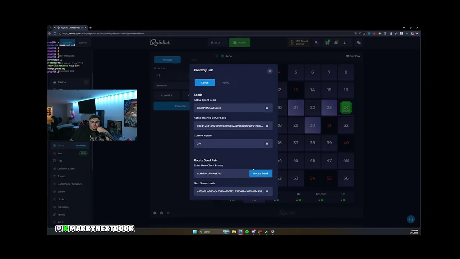Open the rewards gift icon
The image size is (460, 259).
[x=327, y=42]
